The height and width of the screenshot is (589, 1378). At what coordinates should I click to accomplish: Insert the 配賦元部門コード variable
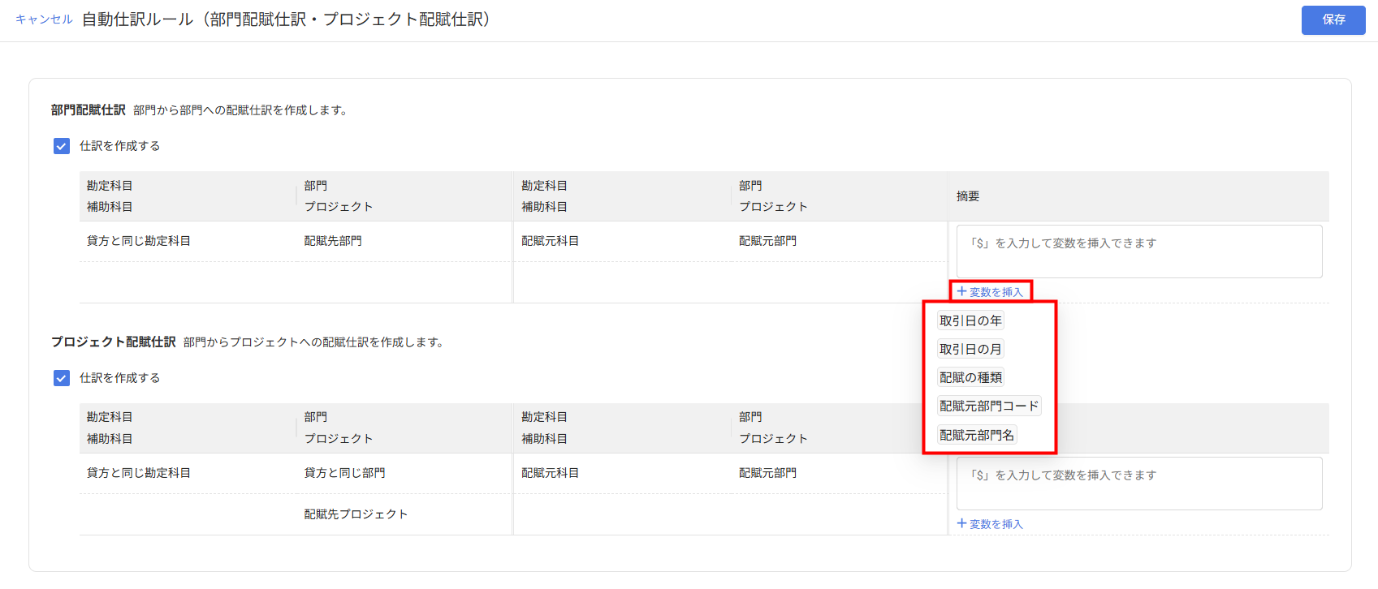pos(989,406)
